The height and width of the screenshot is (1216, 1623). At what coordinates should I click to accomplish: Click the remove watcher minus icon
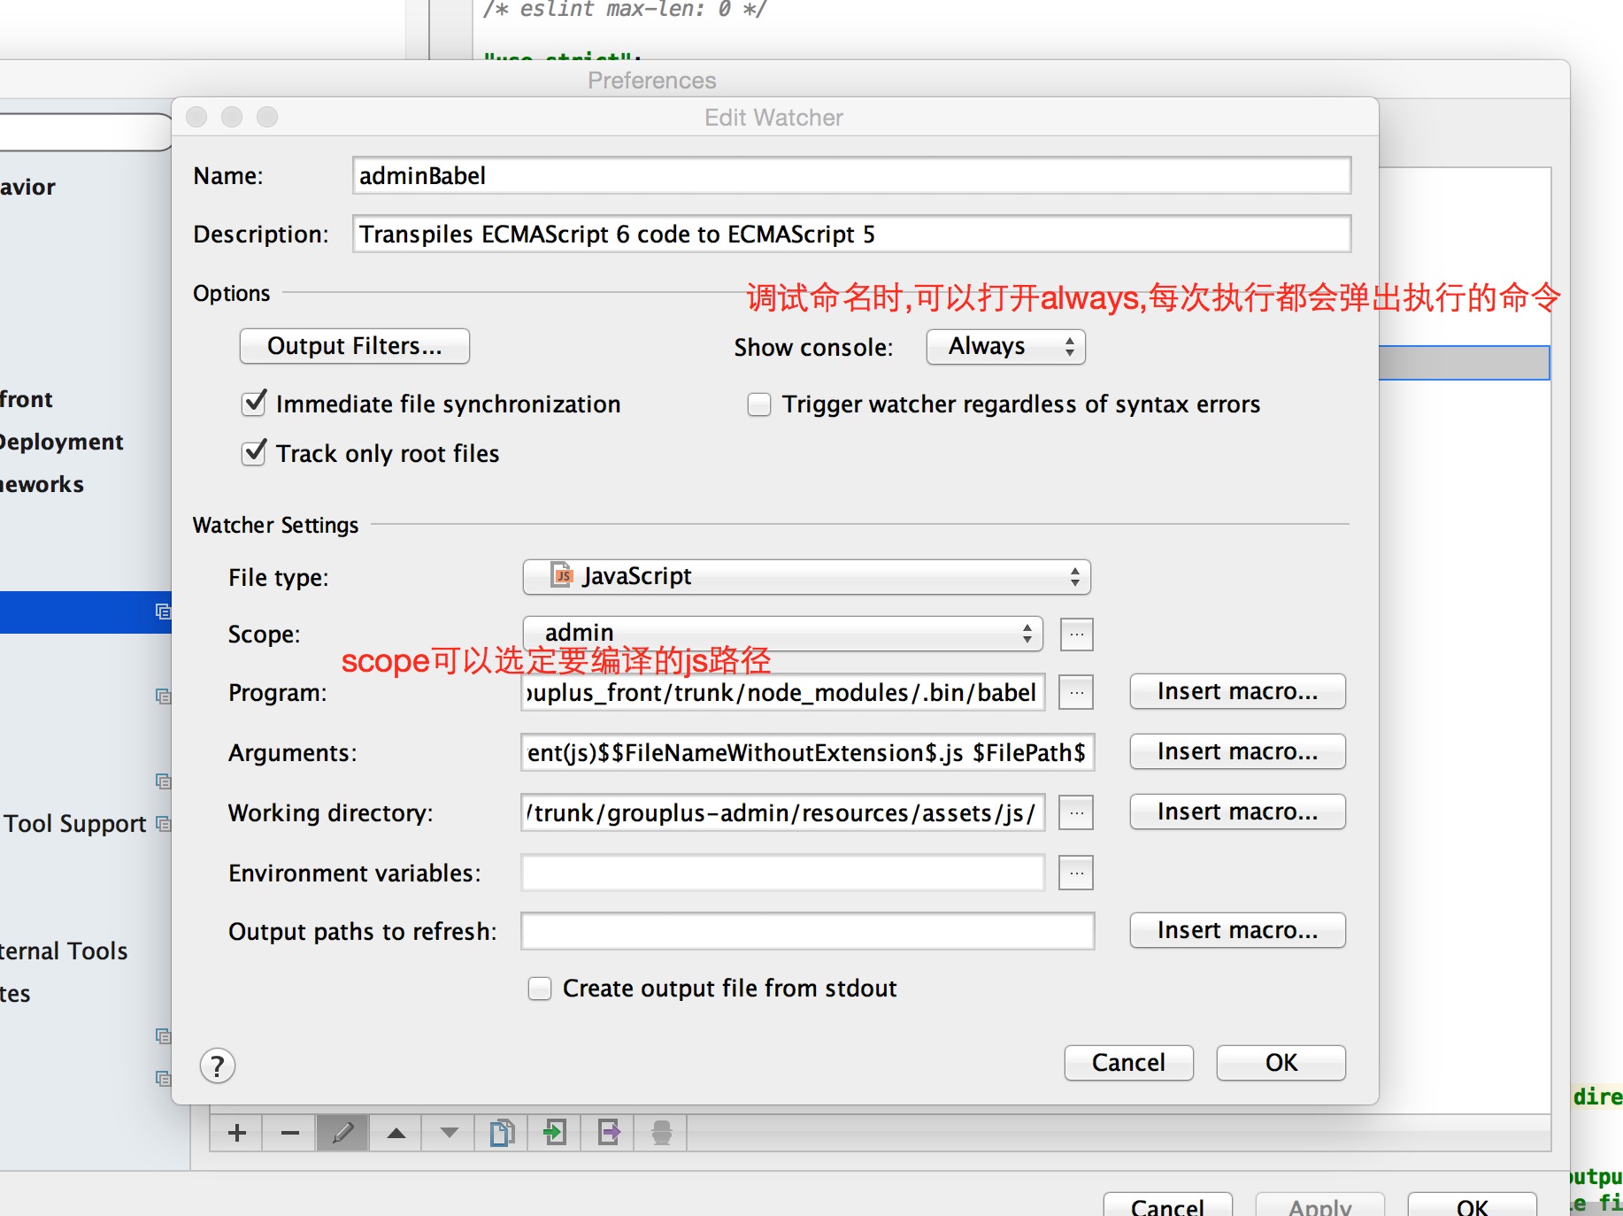289,1133
